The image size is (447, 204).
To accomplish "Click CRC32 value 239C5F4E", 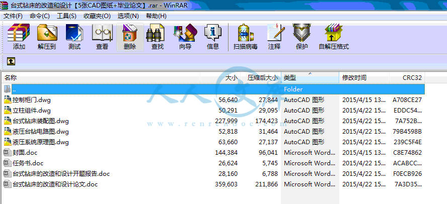I will click(407, 142).
